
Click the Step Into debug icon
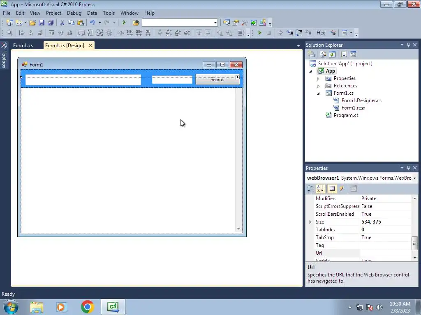pos(290,33)
